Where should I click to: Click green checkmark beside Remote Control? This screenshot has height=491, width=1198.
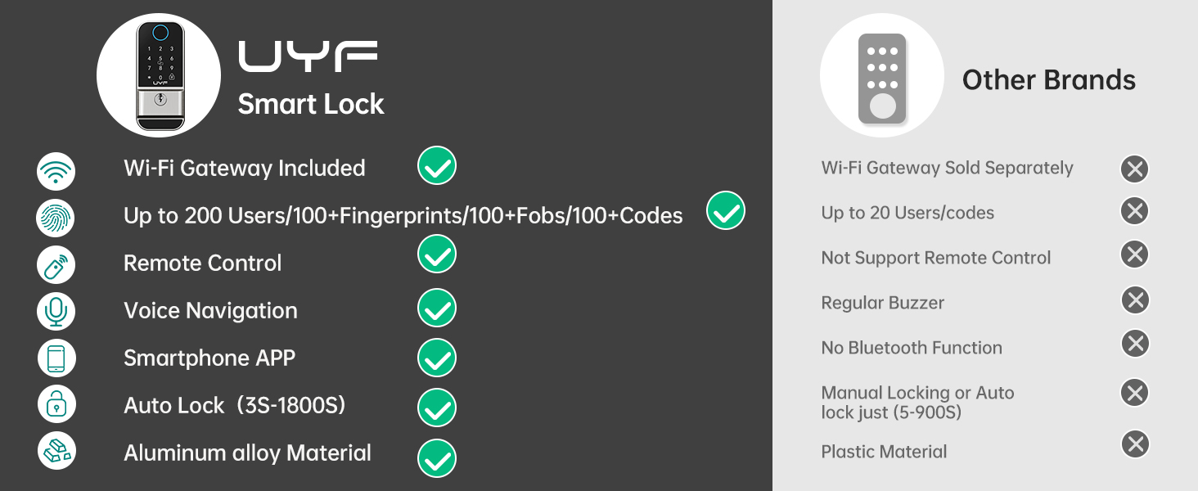pos(437,255)
